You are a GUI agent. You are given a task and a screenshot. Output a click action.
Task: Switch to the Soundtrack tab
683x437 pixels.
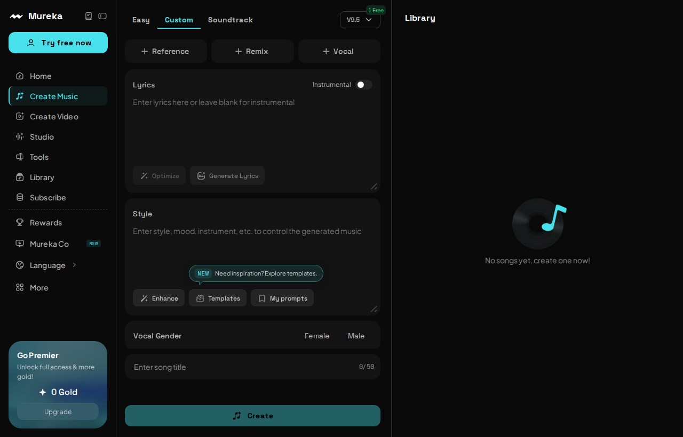click(x=231, y=20)
